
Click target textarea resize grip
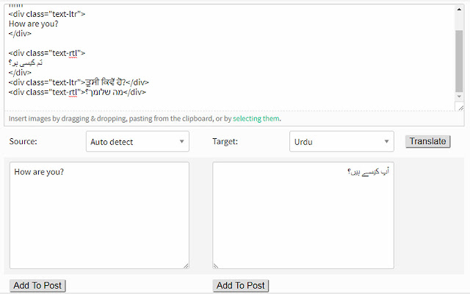216,265
